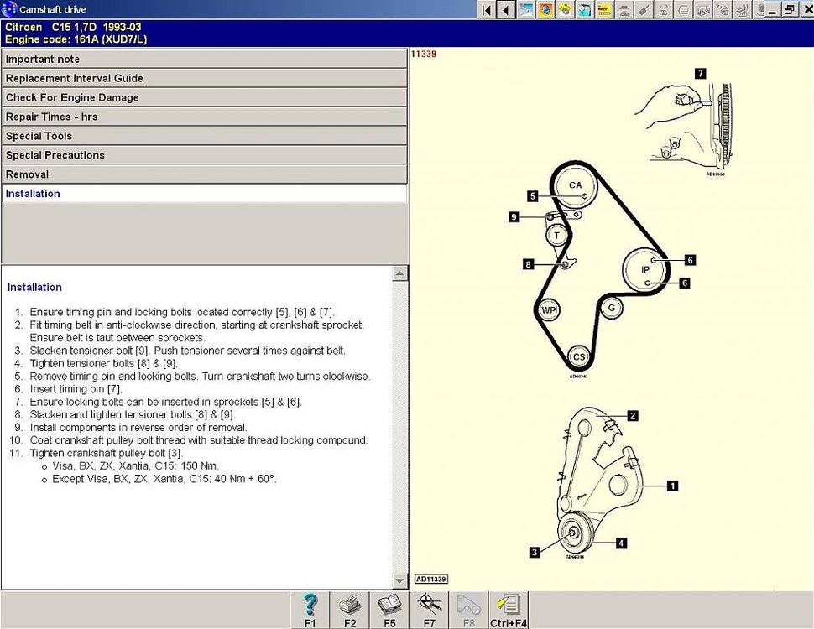Expand Check For Engine Damage section
The height and width of the screenshot is (629, 814).
click(x=204, y=97)
